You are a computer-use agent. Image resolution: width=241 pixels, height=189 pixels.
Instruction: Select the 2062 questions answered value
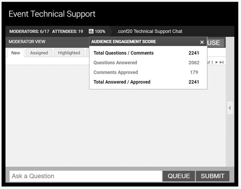coord(194,63)
